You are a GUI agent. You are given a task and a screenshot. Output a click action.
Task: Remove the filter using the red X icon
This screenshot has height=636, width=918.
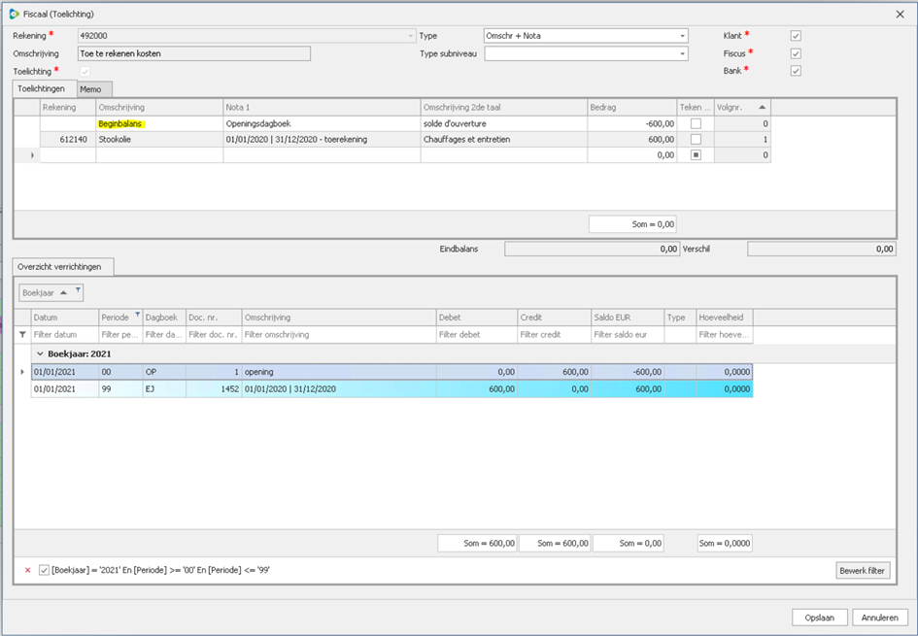[x=27, y=570]
